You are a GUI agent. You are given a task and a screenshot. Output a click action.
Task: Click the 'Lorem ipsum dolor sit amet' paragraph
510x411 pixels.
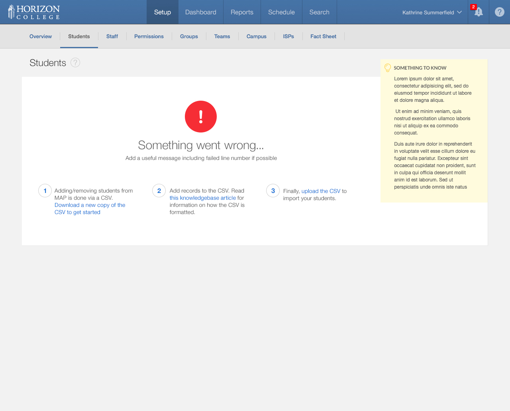[x=433, y=90]
